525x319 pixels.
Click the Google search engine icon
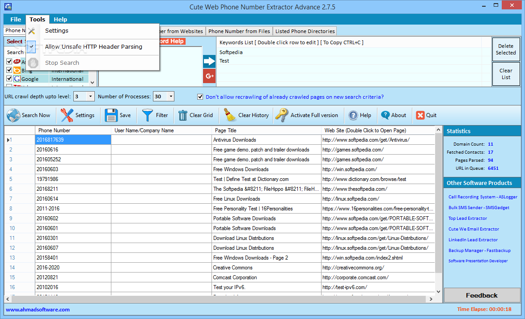tap(17, 79)
